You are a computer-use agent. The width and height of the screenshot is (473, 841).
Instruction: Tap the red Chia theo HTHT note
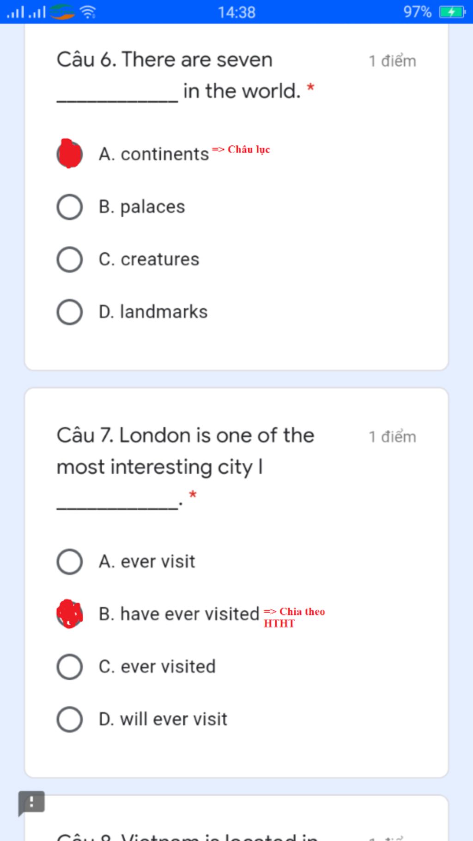294,617
